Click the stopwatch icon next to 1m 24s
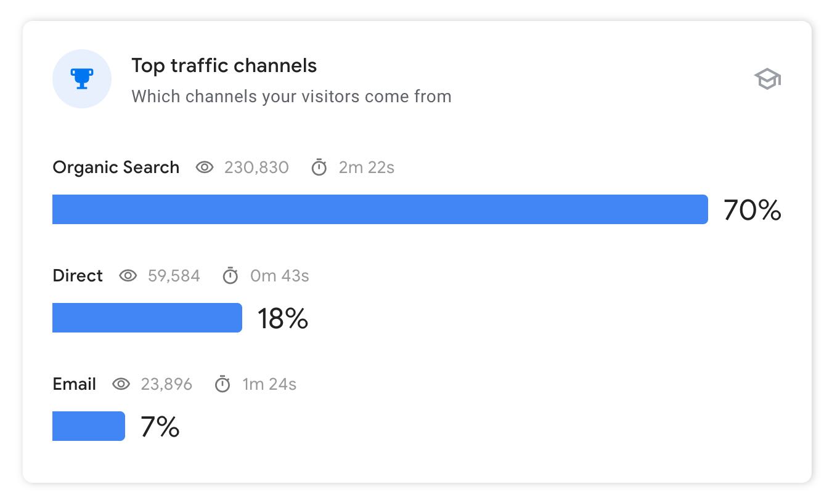This screenshot has width=832, height=500. [x=222, y=384]
